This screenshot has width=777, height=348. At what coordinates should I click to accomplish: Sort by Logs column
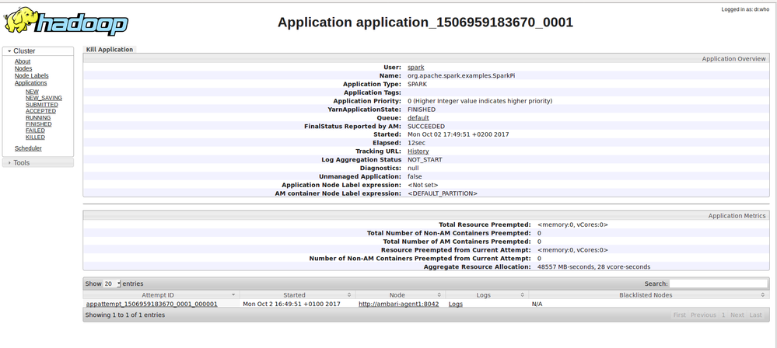click(487, 295)
